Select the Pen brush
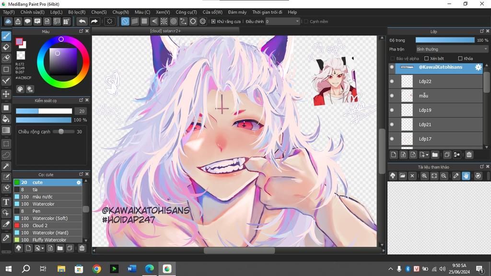The width and height of the screenshot is (491, 276). click(48, 211)
